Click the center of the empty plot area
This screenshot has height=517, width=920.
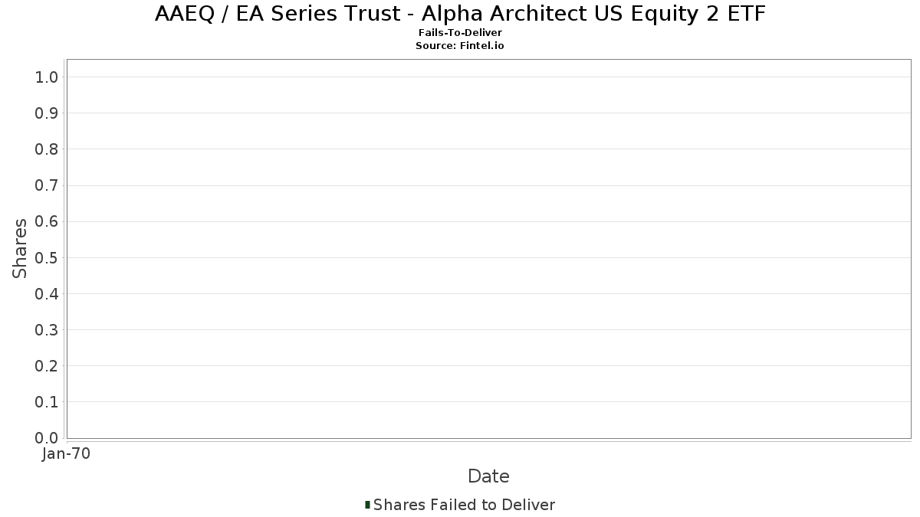point(488,248)
